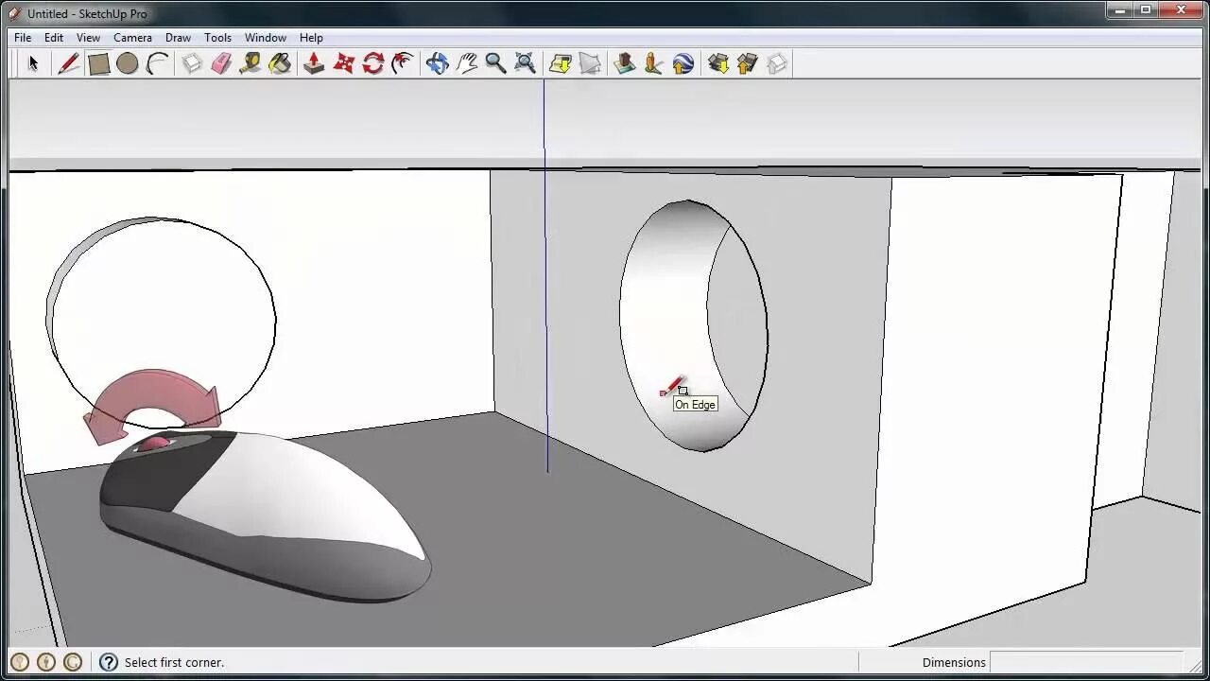This screenshot has height=681, width=1210.
Task: Click the Place Model icon
Action: point(625,63)
